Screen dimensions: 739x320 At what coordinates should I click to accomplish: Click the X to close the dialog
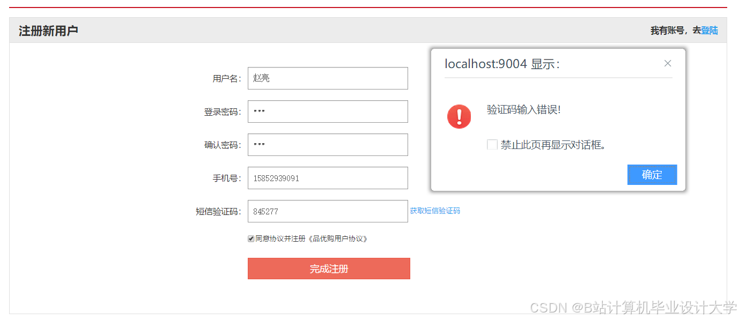click(x=668, y=63)
